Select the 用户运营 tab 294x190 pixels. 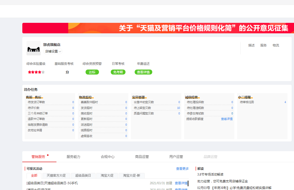176,157
